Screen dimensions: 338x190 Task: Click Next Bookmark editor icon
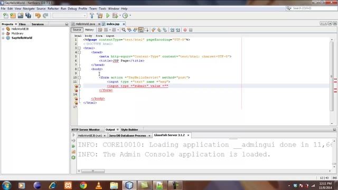[159, 30]
